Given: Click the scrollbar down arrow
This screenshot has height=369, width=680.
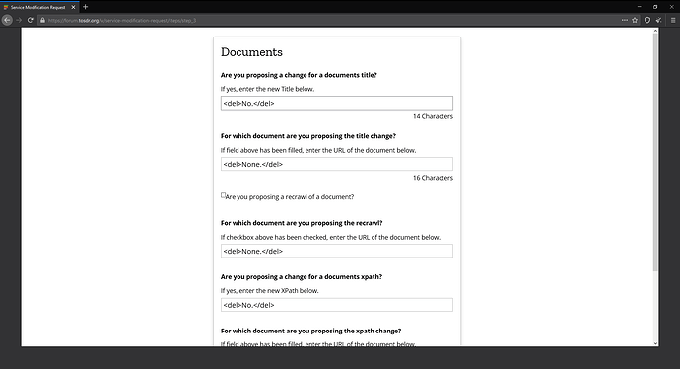Looking at the screenshot, I should point(655,343).
